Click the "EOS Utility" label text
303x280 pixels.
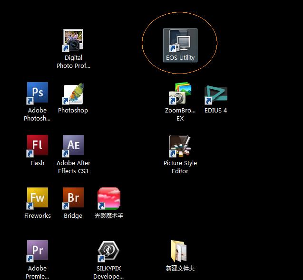tap(180, 57)
